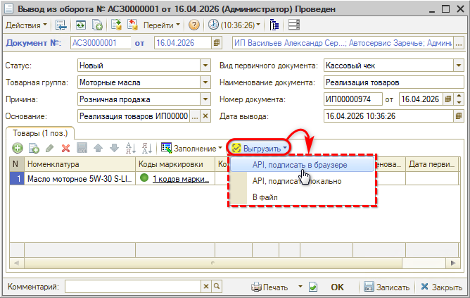Click the clear icon in comment field
Screen dimensions: 470x298
(206, 287)
